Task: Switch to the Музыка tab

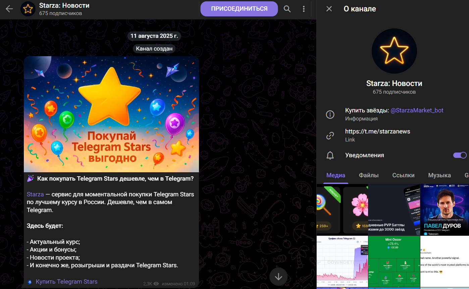Action: point(439,175)
